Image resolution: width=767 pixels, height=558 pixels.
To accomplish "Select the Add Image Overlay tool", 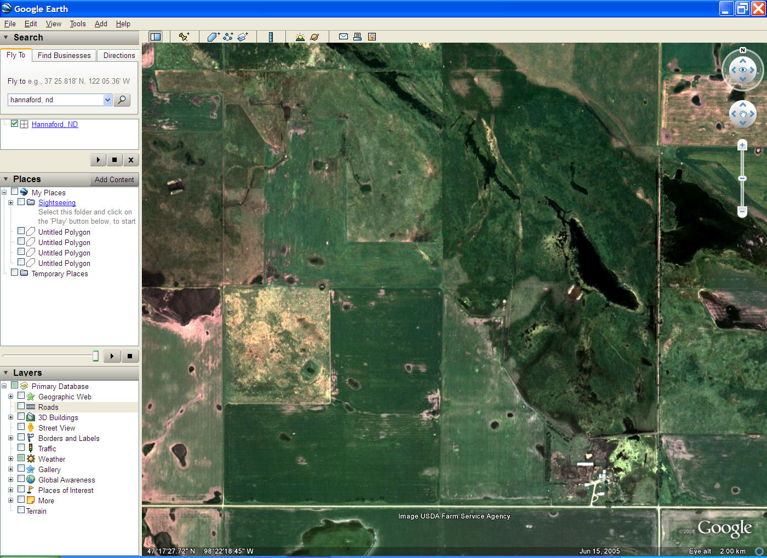I will 243,37.
